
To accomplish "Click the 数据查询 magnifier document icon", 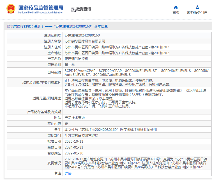I will [x=73, y=9].
